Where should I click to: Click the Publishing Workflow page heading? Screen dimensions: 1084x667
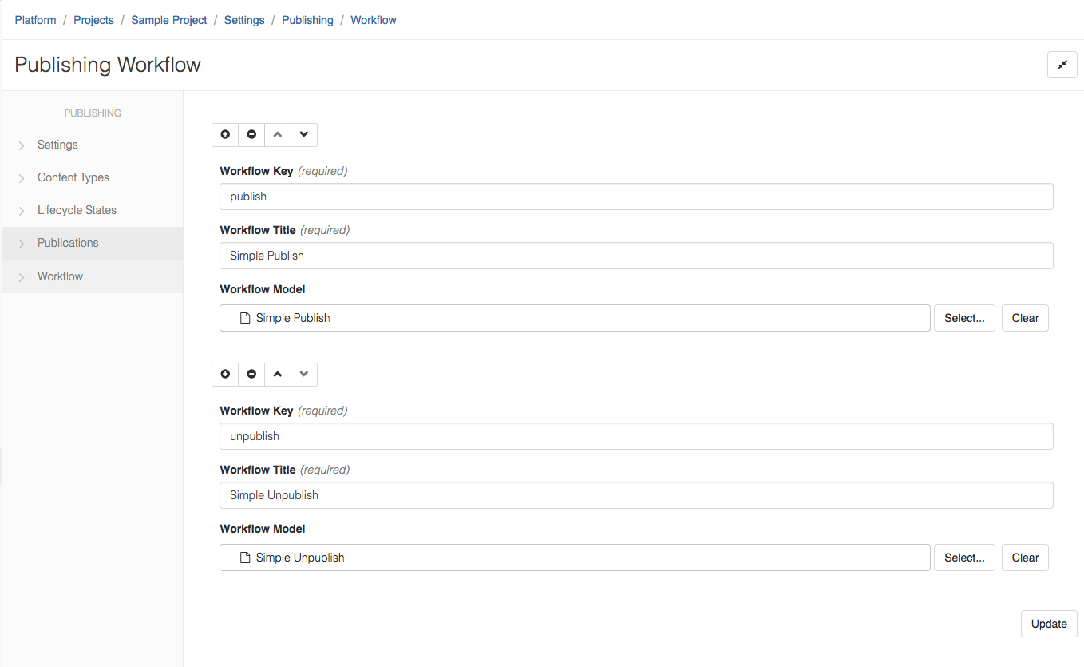tap(108, 65)
